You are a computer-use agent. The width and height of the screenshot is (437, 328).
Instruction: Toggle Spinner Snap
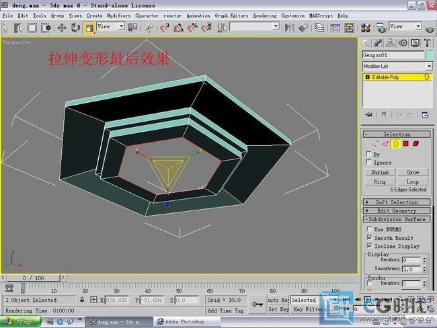point(206,28)
